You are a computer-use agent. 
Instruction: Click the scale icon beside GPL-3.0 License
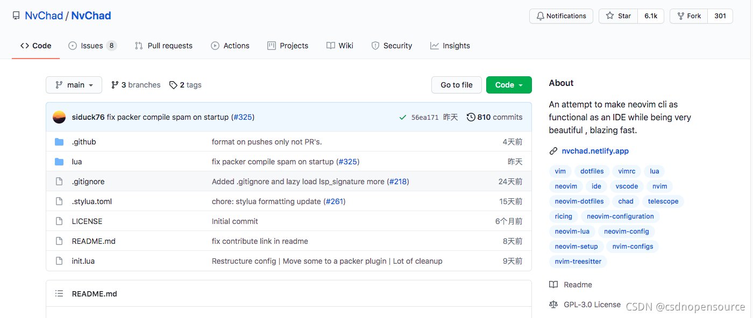click(553, 305)
